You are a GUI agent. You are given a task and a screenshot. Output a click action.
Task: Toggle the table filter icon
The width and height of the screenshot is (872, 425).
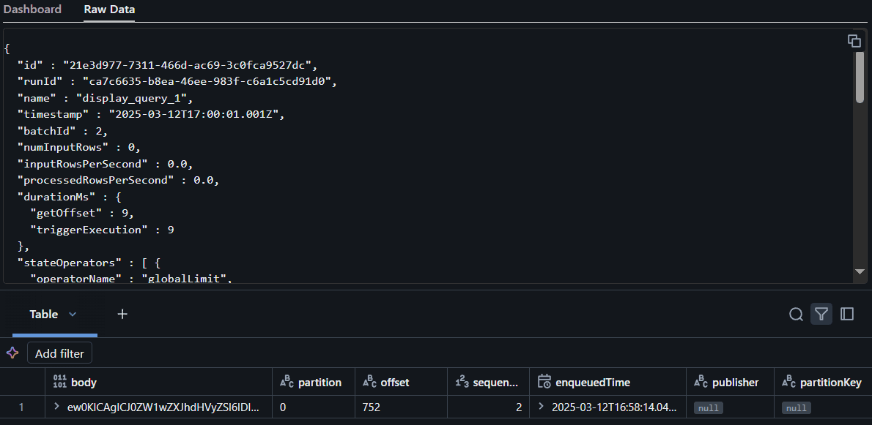tap(821, 315)
